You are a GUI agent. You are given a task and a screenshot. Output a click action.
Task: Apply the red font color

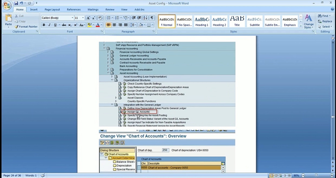pos(98,25)
